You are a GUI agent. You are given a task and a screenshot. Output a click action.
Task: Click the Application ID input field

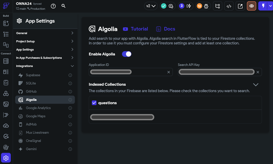pos(131,72)
